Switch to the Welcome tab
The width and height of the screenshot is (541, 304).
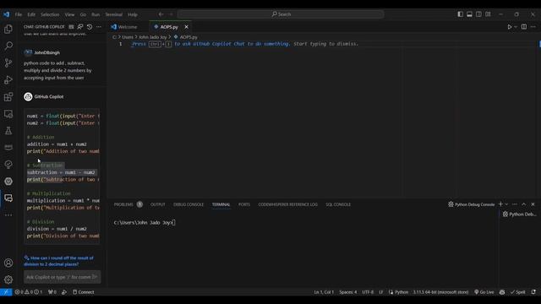(x=128, y=27)
